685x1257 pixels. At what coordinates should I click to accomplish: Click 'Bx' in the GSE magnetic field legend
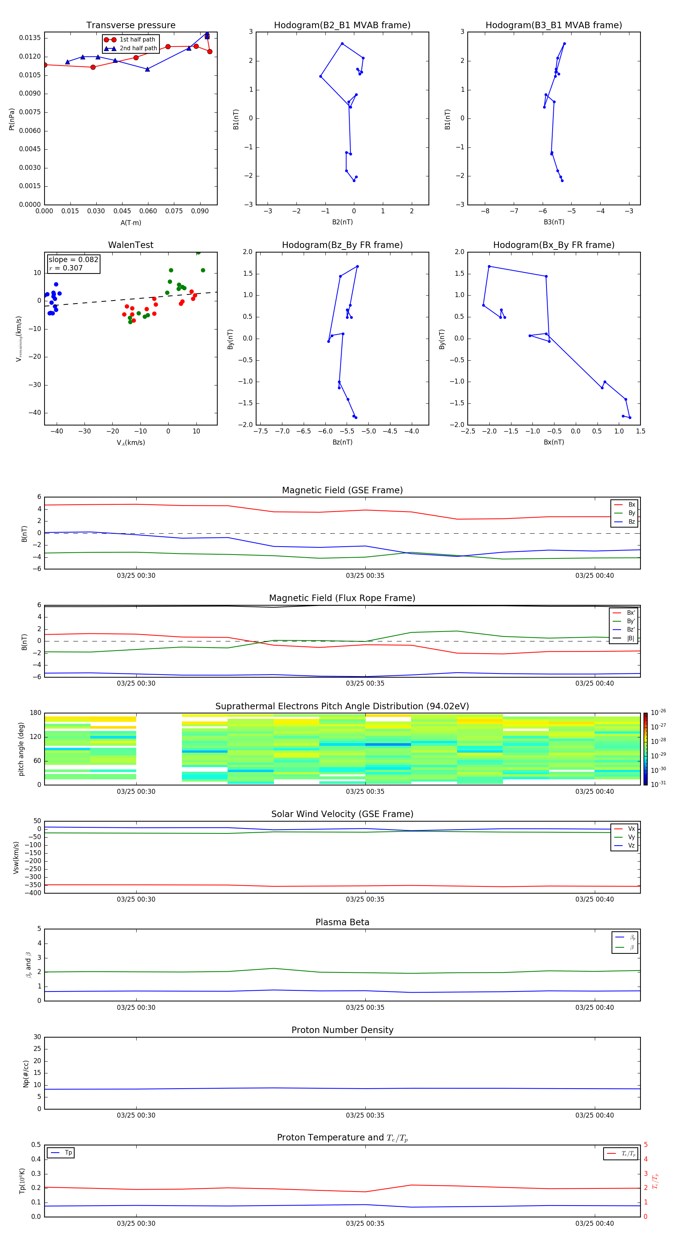(631, 505)
